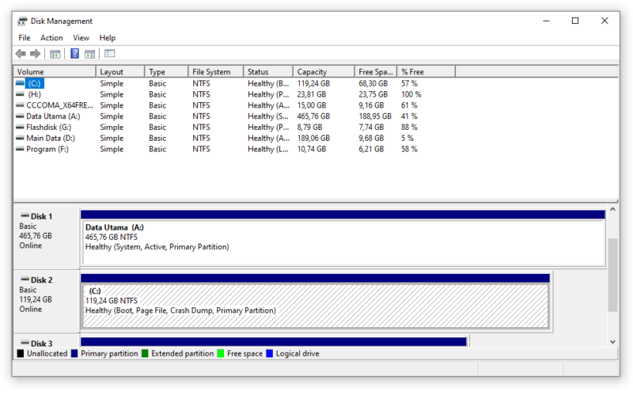The width and height of the screenshot is (633, 396).
Task: Sort by Type column header
Action: [166, 71]
